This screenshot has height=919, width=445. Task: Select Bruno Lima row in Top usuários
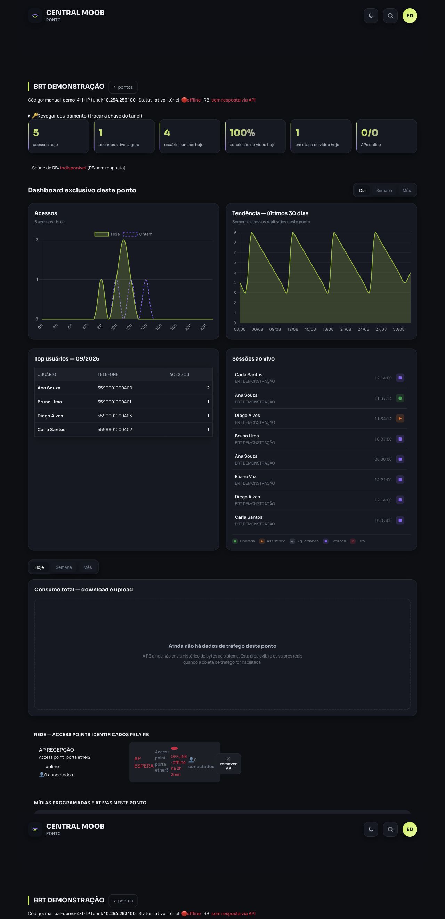tap(123, 402)
